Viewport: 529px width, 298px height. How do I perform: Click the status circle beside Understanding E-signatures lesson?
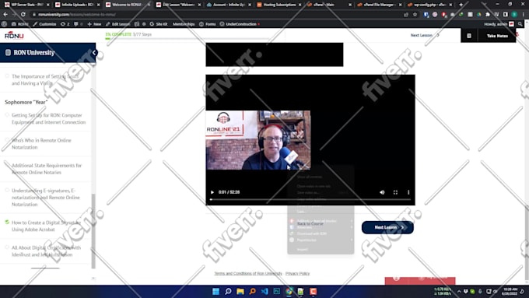pyautogui.click(x=7, y=190)
